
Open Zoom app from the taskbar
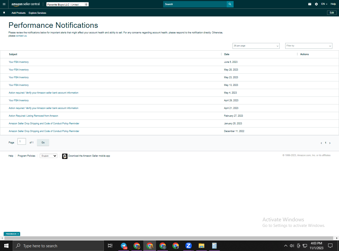click(x=188, y=246)
